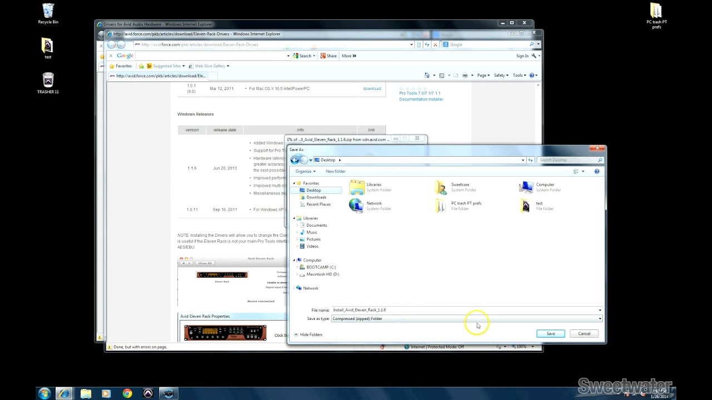Collapse Computer group in navigation pane
The width and height of the screenshot is (712, 400).
tap(294, 260)
